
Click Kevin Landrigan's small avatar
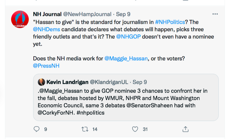(x=42, y=82)
